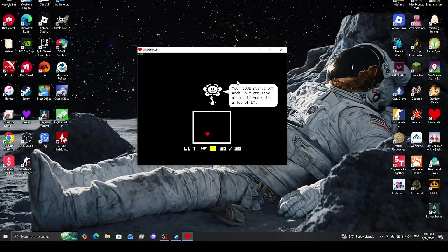Launch VALORANT desktop shortcut

pyautogui.click(x=399, y=69)
